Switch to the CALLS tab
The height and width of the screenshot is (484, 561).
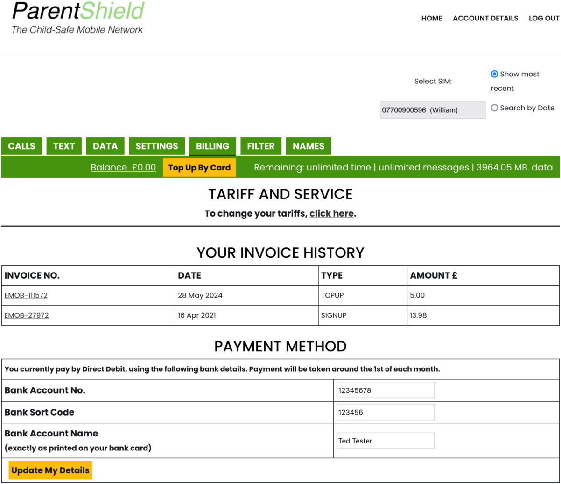[x=21, y=146]
